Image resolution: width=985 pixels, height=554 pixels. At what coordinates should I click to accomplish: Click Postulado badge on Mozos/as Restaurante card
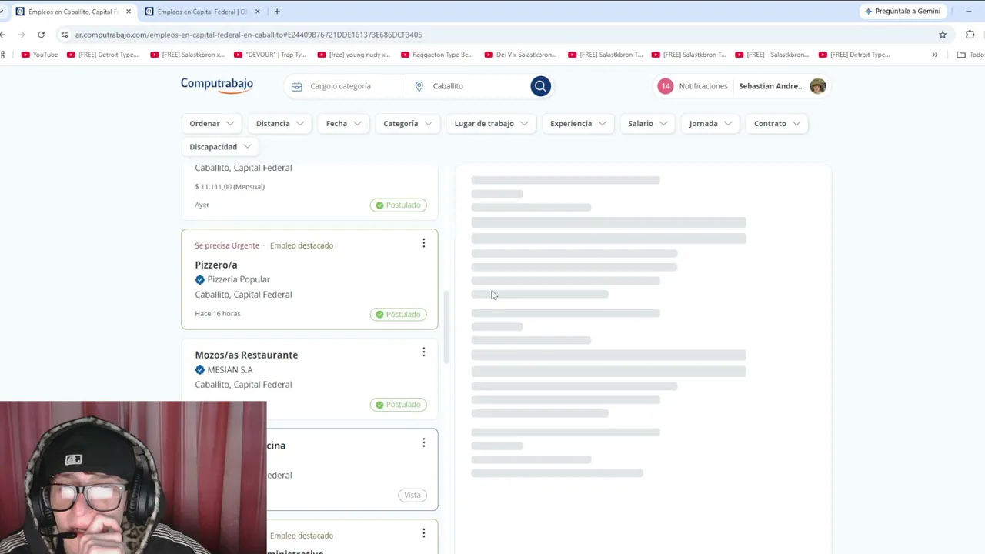(x=399, y=405)
